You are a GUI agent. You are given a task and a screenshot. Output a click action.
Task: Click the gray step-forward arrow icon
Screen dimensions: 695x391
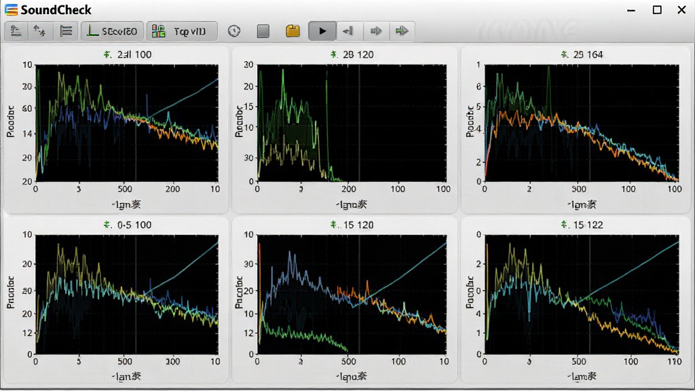coord(376,31)
